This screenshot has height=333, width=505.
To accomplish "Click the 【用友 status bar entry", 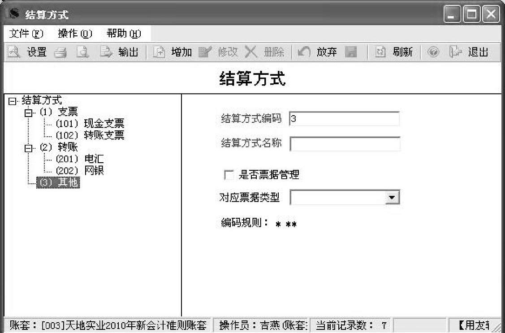I will (474, 325).
